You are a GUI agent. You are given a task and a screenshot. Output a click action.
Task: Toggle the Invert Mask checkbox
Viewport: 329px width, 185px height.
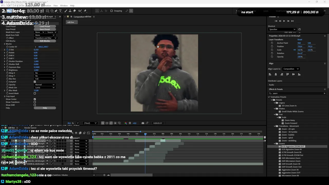(x=35, y=93)
